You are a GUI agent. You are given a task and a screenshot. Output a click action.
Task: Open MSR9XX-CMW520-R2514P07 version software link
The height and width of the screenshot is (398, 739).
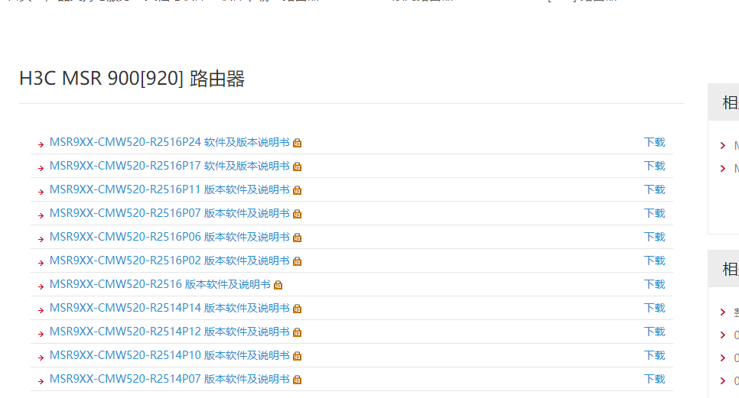coord(169,379)
